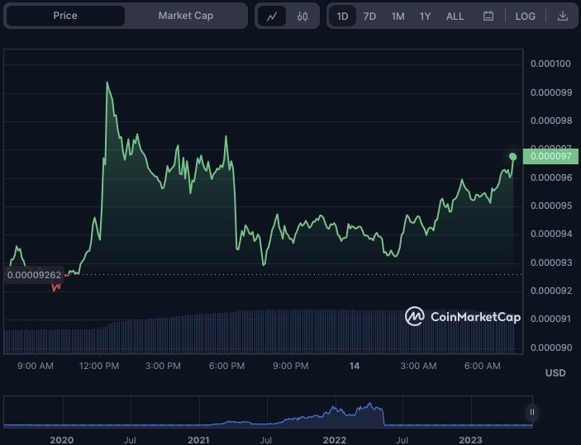Viewport: 581px width, 445px height.
Task: Click the 0.00009262 opening price label
Action: 34,275
